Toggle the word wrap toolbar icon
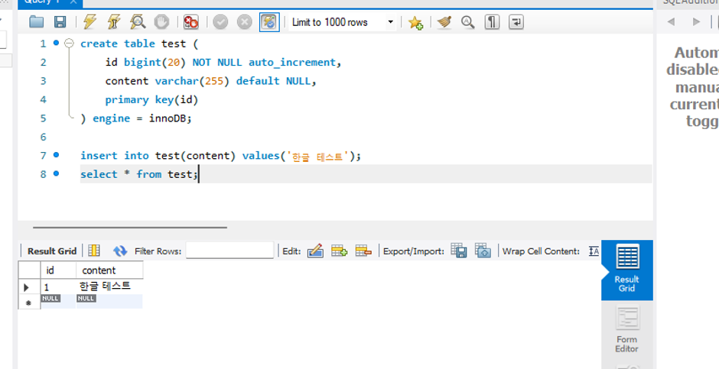 point(516,22)
